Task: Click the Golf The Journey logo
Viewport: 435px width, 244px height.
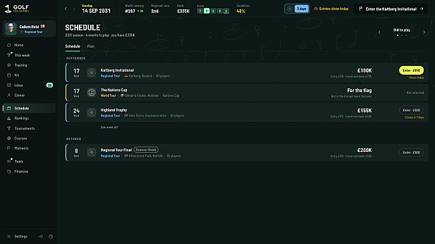Action: point(17,9)
